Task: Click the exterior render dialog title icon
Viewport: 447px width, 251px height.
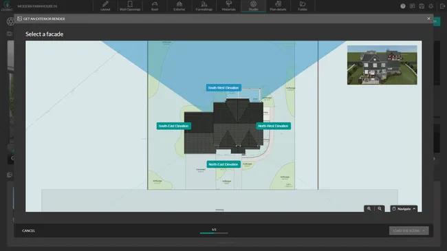Action: (x=19, y=19)
